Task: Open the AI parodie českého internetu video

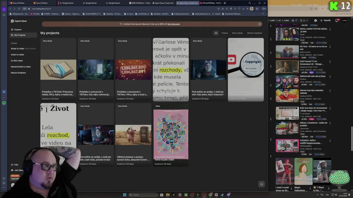Action: pyautogui.click(x=171, y=134)
